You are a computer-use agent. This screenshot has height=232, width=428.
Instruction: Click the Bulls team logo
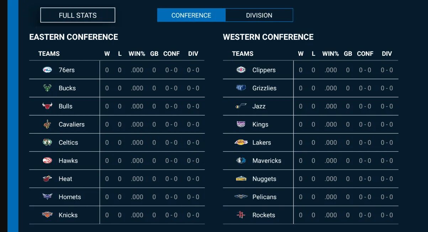click(x=47, y=106)
